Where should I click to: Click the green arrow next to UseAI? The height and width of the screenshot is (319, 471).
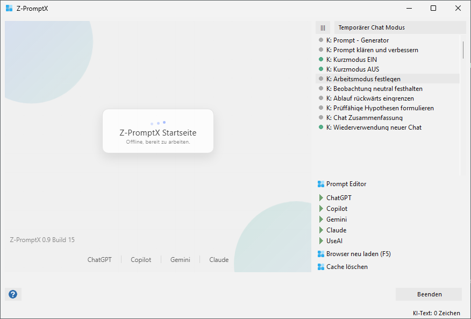point(321,241)
